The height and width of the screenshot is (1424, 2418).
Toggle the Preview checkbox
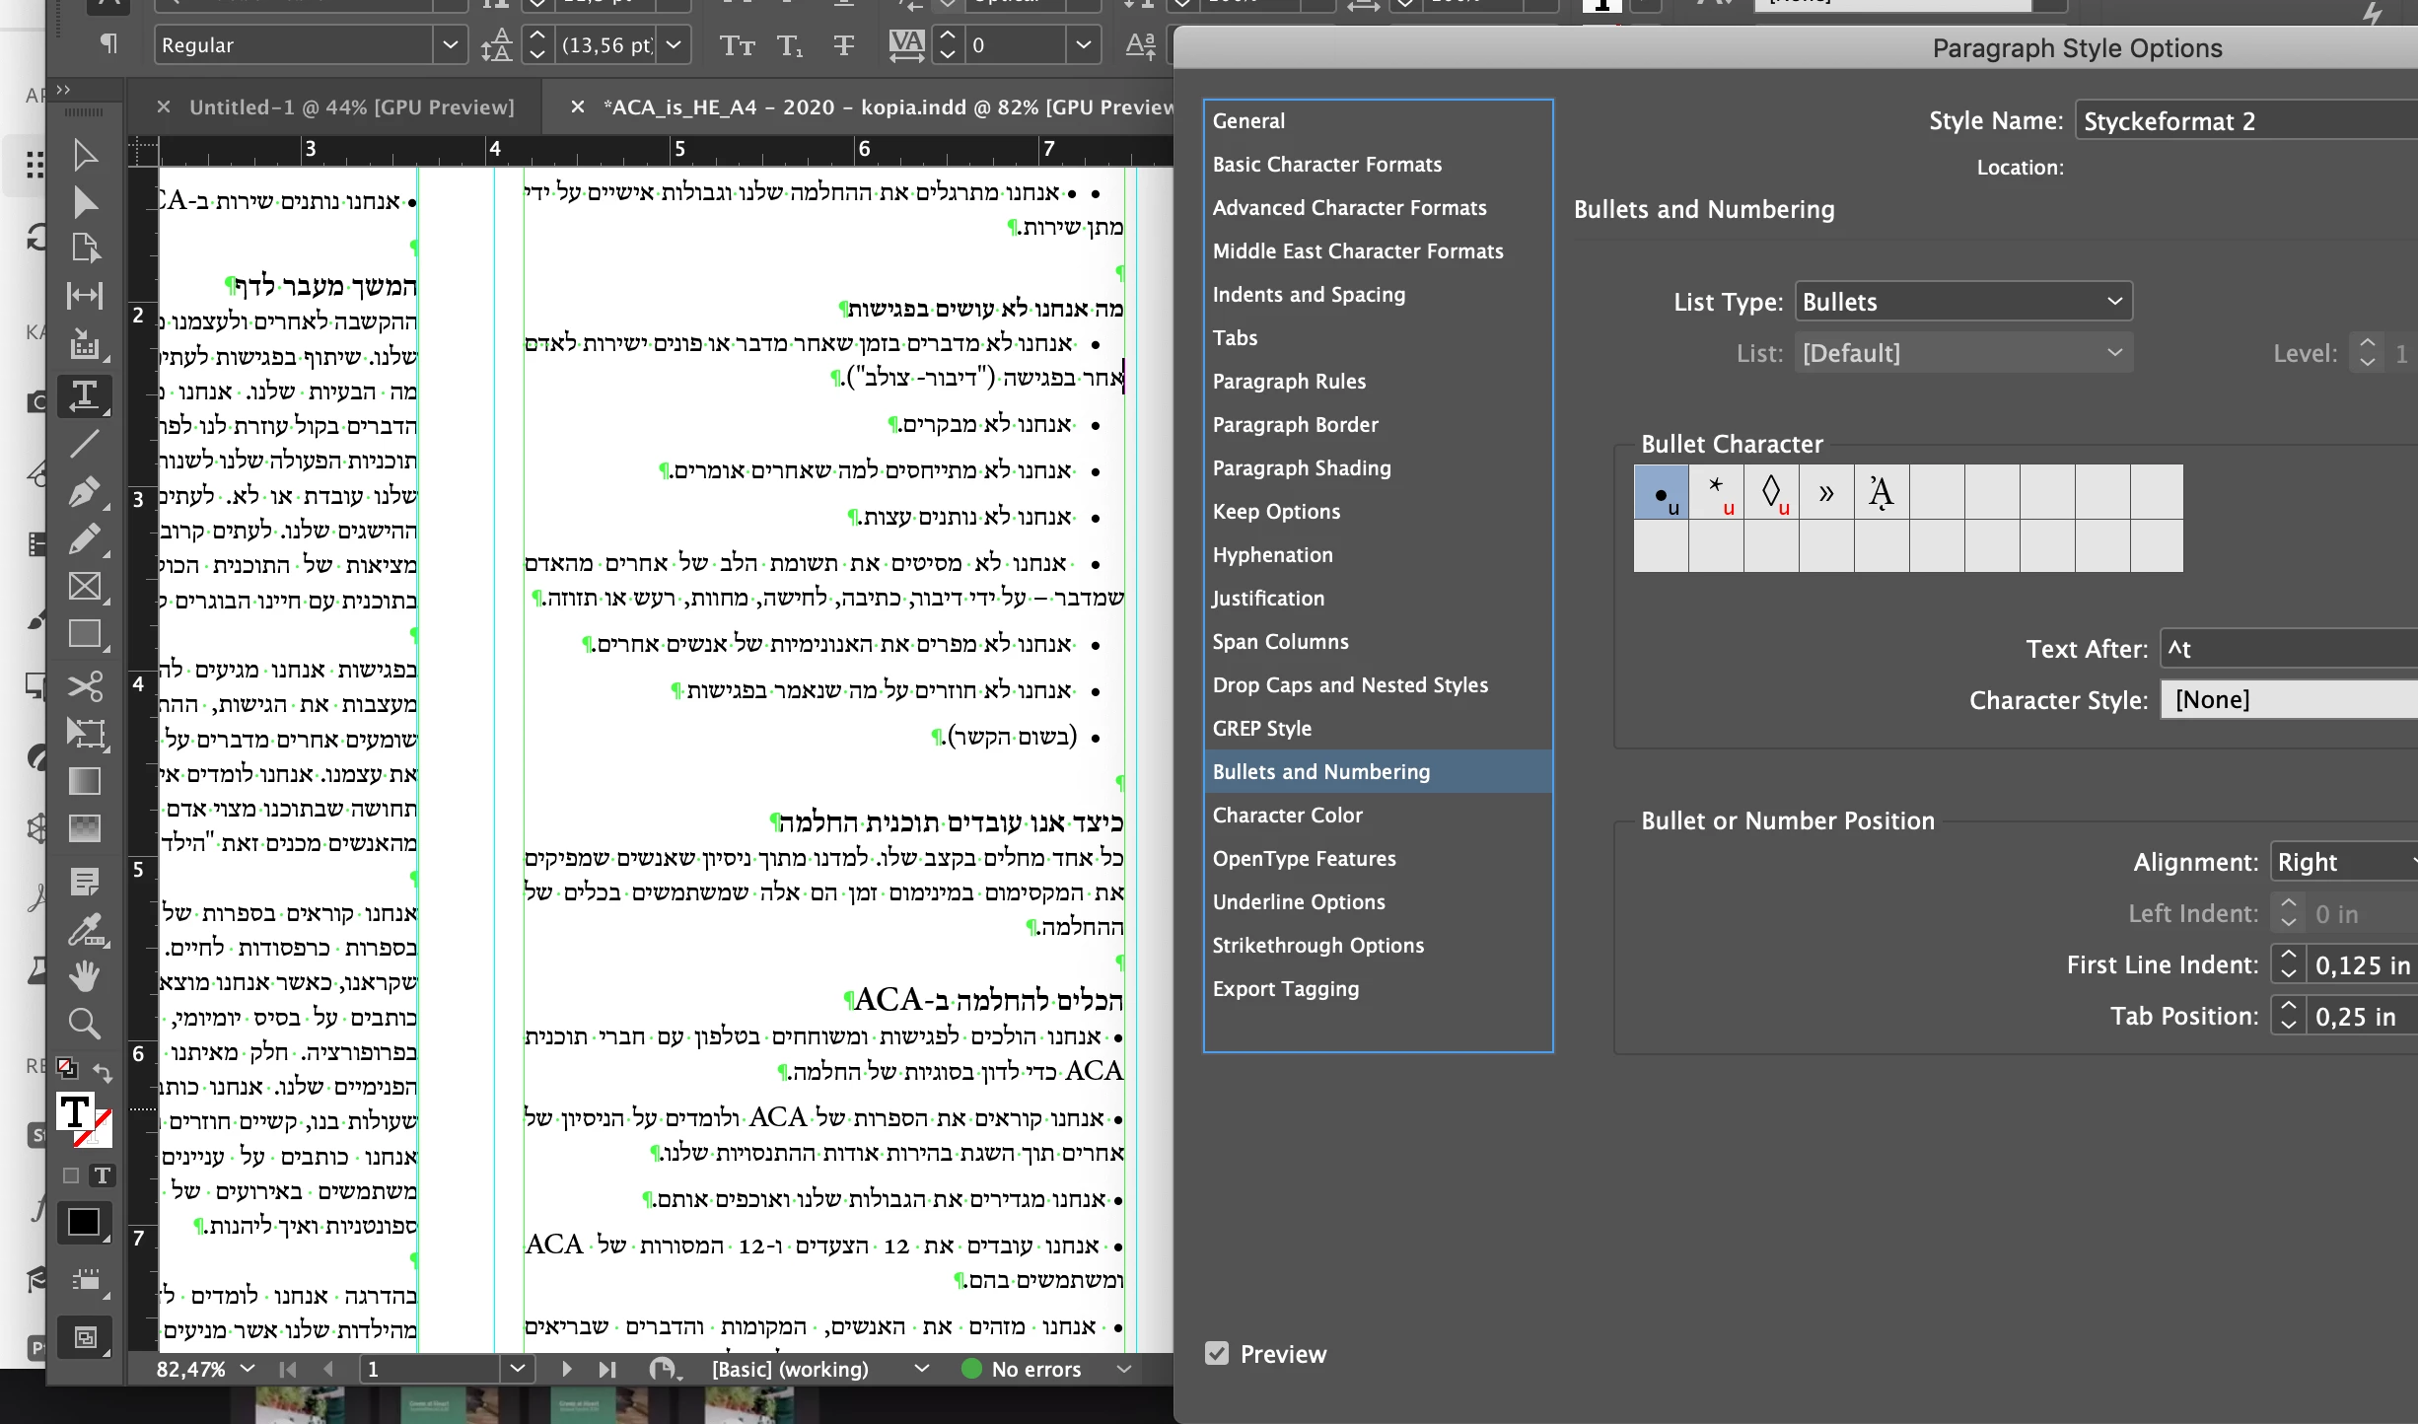(1217, 1354)
